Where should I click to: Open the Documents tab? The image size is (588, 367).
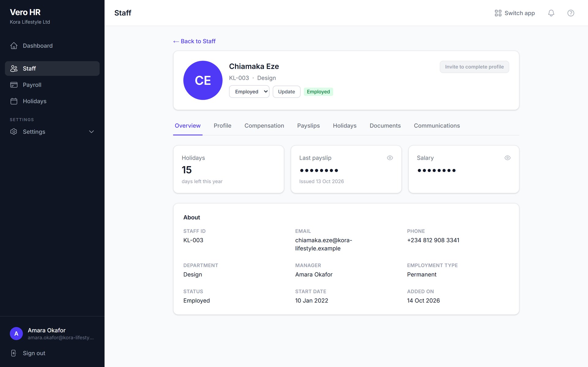(x=385, y=126)
